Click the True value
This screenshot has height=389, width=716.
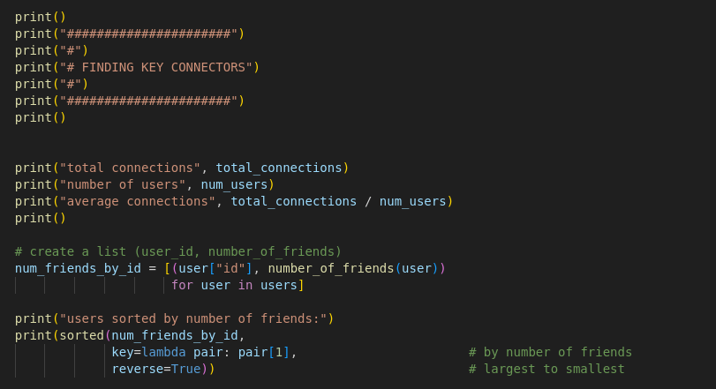click(x=186, y=369)
